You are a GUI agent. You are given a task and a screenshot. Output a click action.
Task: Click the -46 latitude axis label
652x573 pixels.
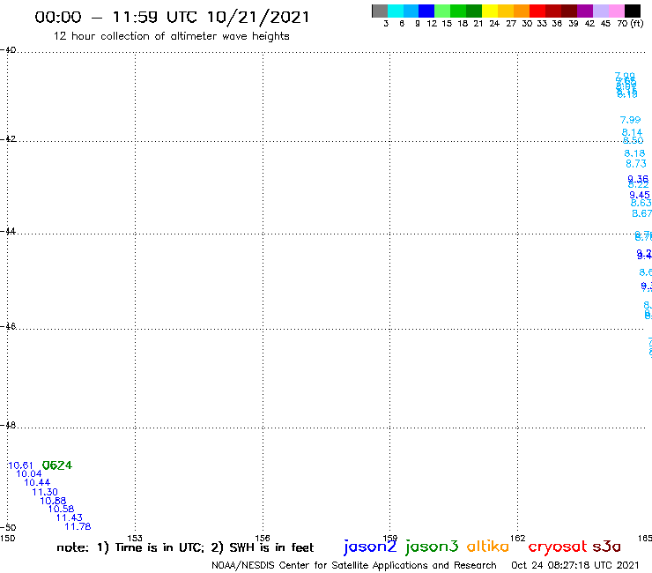8,326
